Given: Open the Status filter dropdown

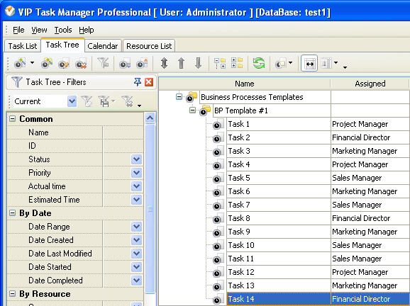Looking at the screenshot, I should click(x=136, y=159).
